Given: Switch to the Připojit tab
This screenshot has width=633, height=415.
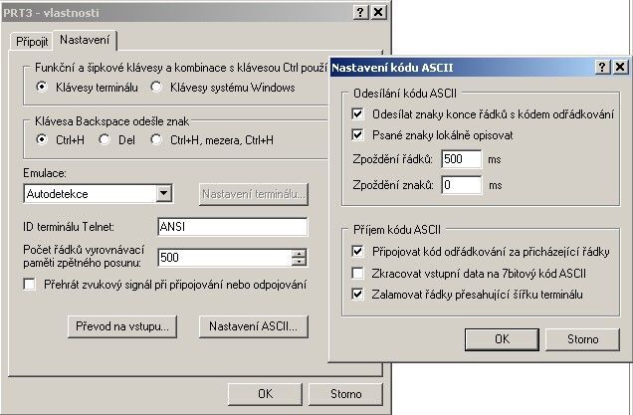Looking at the screenshot, I should click(x=31, y=41).
